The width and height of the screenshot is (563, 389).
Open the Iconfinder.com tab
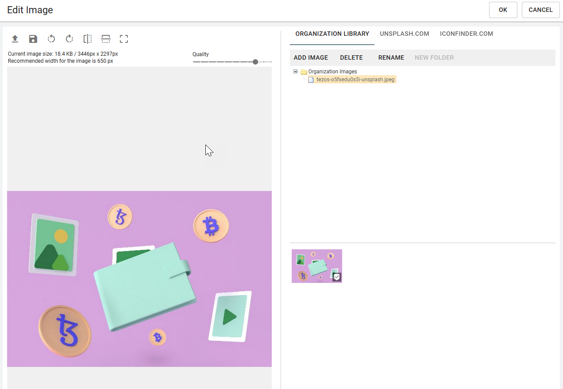click(467, 34)
